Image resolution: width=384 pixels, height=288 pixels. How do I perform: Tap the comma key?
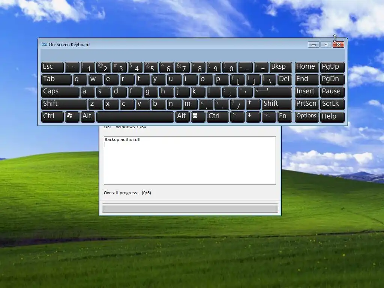click(206, 104)
